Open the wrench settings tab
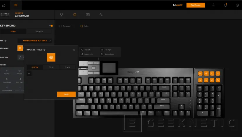Image resolution: width=242 pixels, height=137 pixels. [x=101, y=14]
